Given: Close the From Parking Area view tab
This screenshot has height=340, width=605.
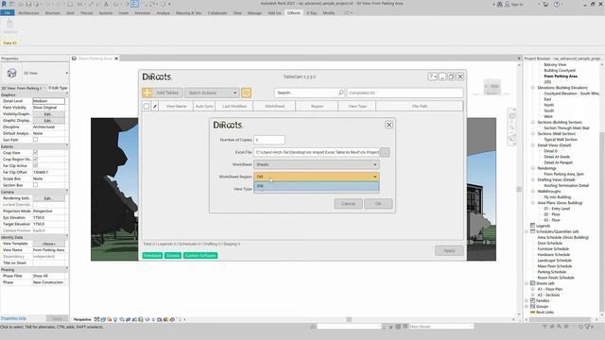Looking at the screenshot, I should tap(116, 59).
